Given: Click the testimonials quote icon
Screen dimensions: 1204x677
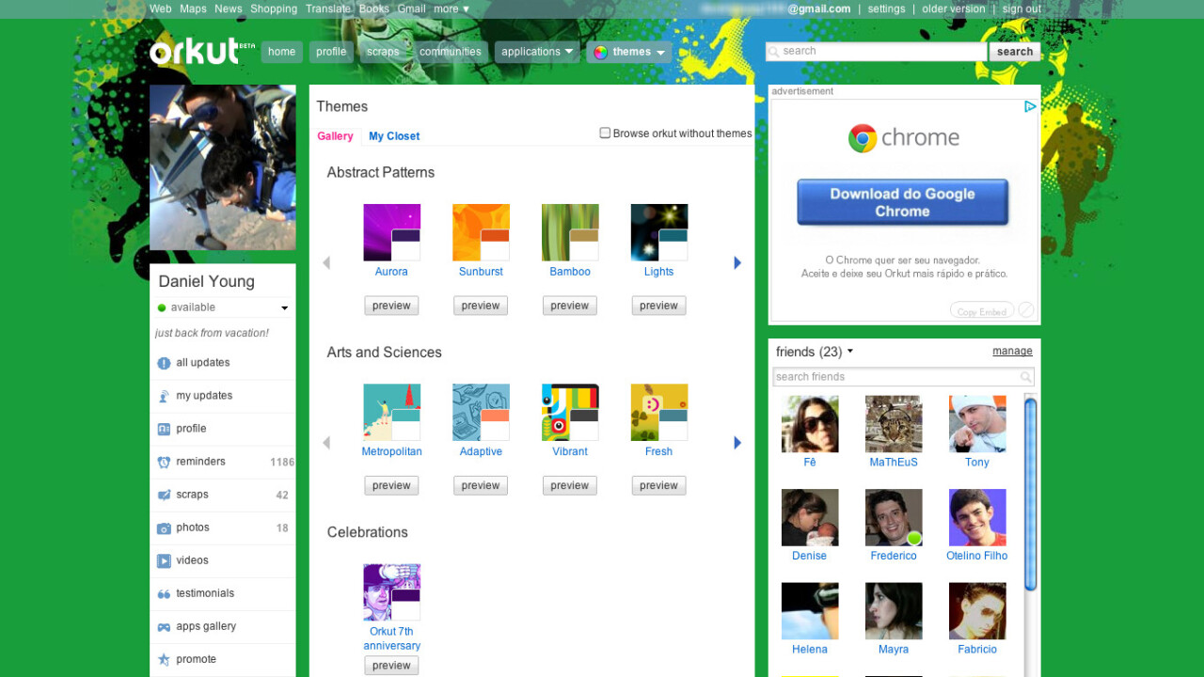Looking at the screenshot, I should (164, 594).
